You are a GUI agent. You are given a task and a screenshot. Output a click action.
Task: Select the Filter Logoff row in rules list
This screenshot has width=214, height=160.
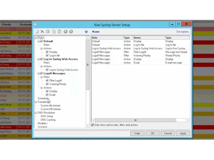[140, 52]
